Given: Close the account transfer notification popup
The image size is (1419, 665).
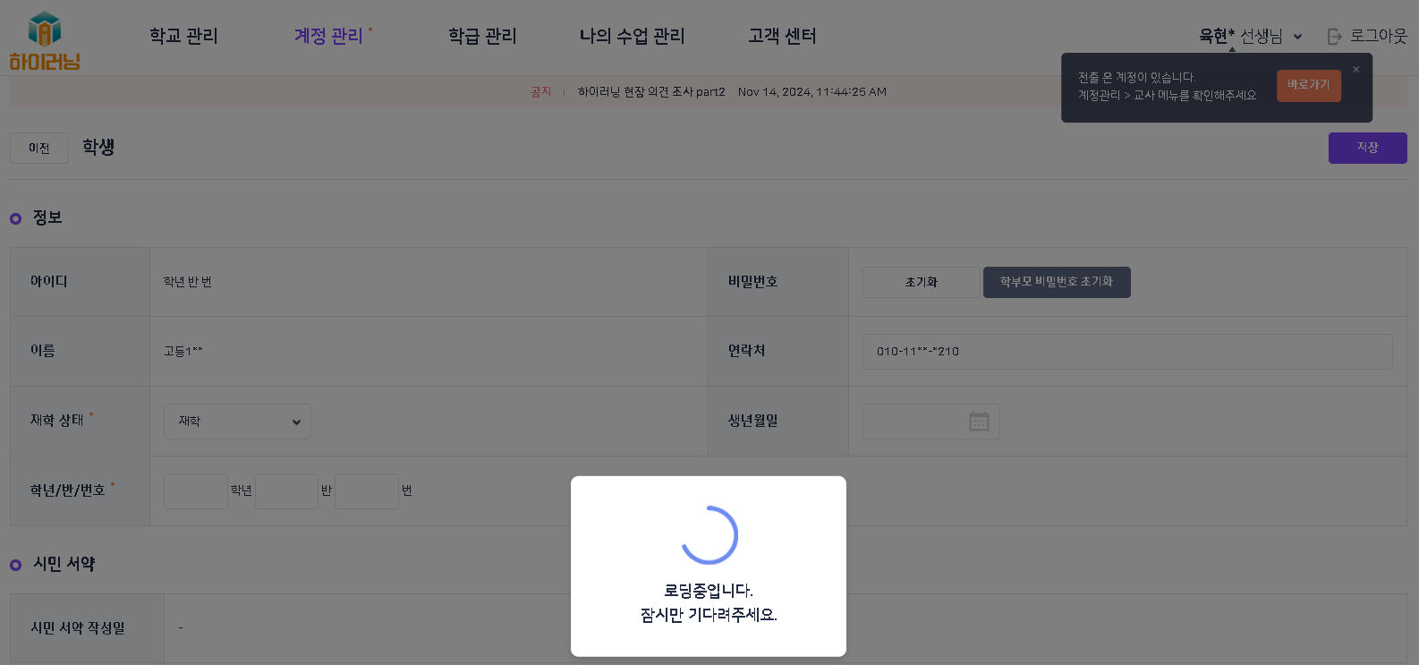Looking at the screenshot, I should [x=1355, y=70].
